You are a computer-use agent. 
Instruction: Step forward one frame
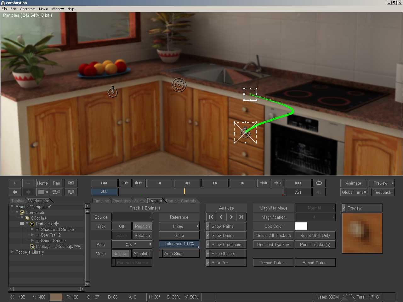click(215, 183)
